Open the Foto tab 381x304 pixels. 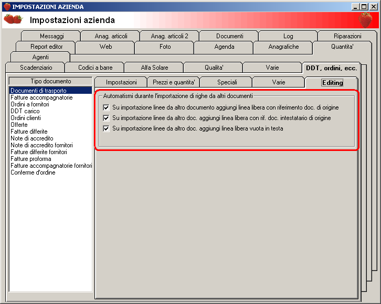[x=165, y=47]
